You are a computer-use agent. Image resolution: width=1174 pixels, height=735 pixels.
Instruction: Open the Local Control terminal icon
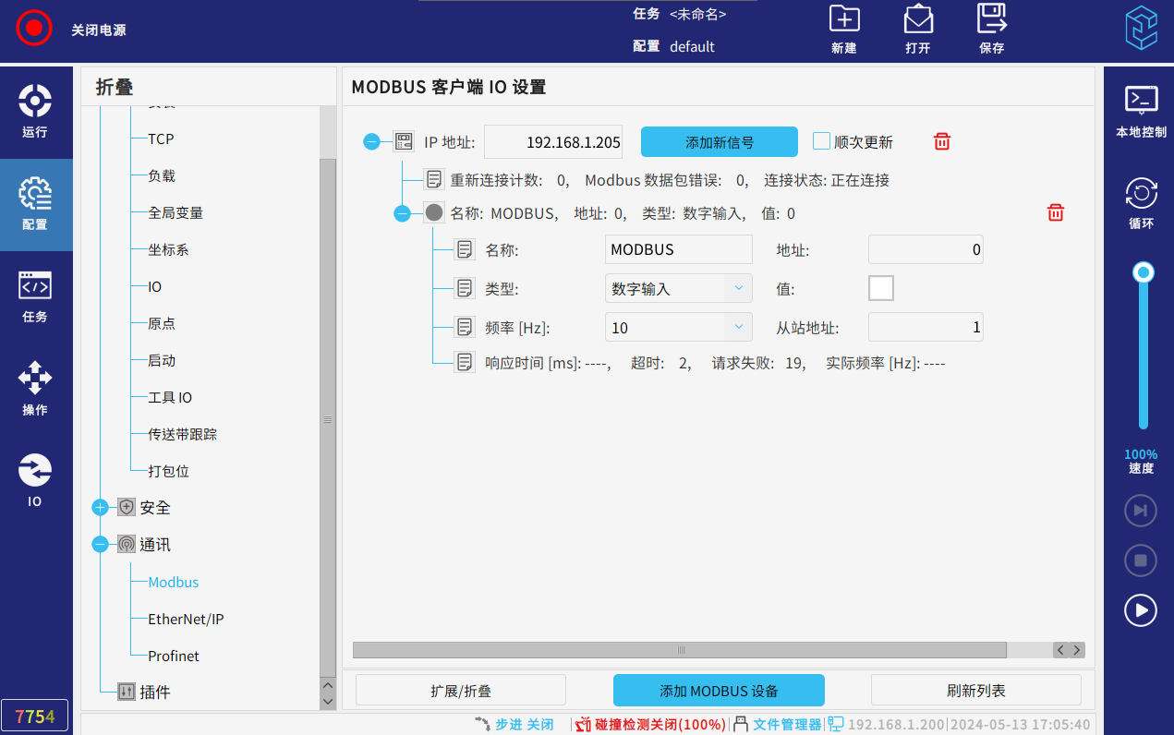1141,100
